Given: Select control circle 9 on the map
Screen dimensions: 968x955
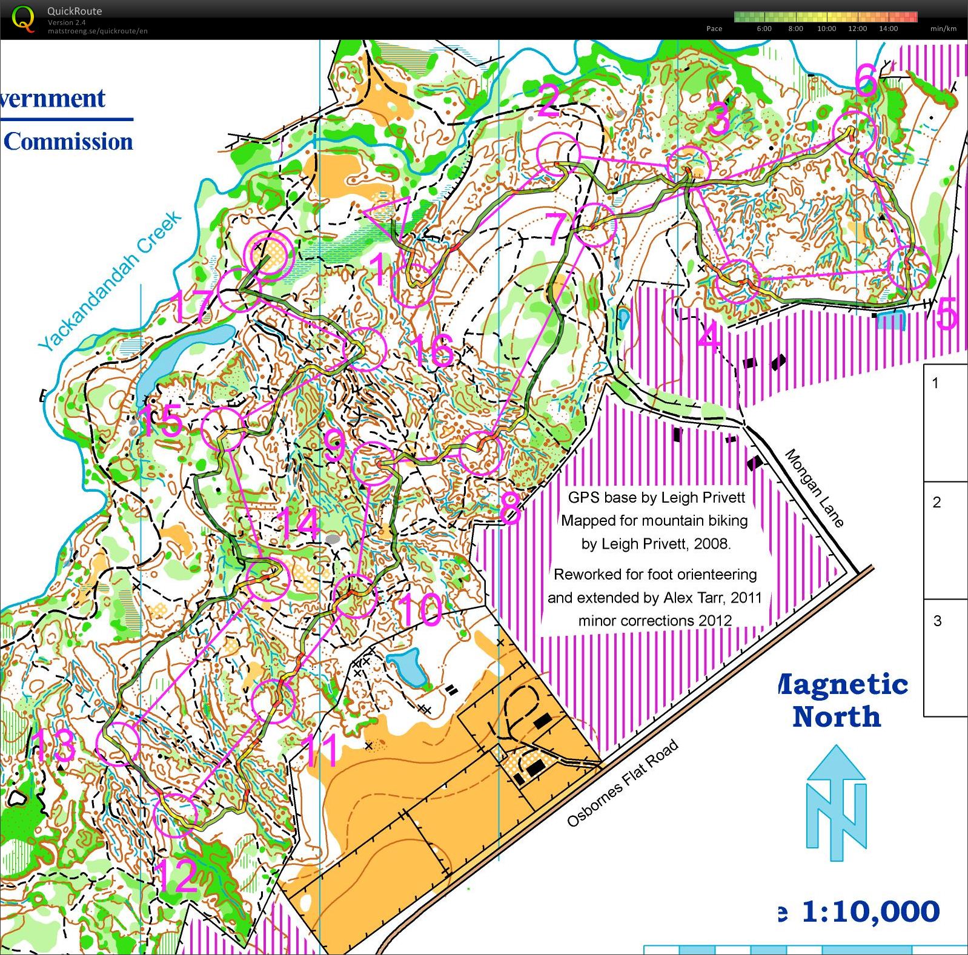Looking at the screenshot, I should [x=373, y=464].
